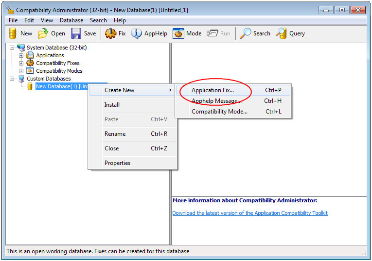This screenshot has width=372, height=261.
Task: Click the System Database computer icon
Action: (21, 48)
